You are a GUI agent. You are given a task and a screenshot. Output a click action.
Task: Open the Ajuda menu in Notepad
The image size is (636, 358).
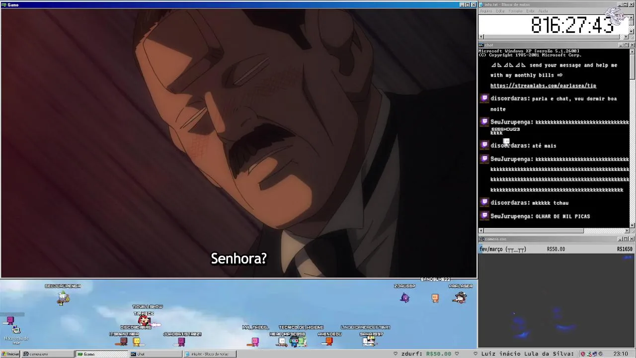pyautogui.click(x=543, y=11)
